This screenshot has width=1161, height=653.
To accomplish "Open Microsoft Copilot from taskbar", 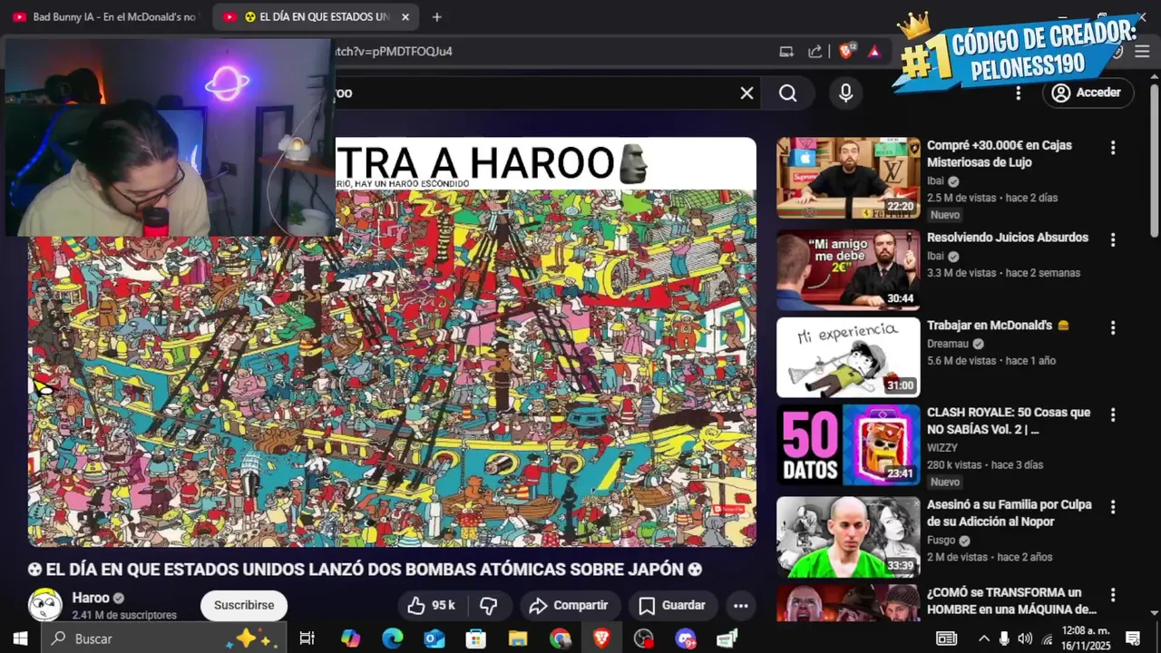I will [350, 638].
